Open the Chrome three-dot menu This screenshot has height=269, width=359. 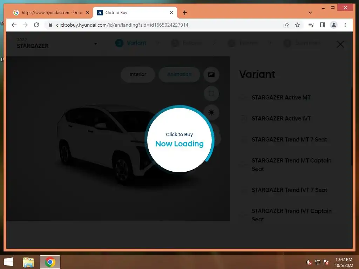(x=345, y=25)
